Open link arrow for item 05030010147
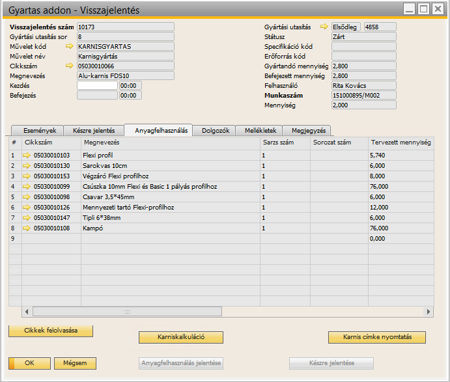Viewport: 450px width, 382px height. tap(27, 217)
